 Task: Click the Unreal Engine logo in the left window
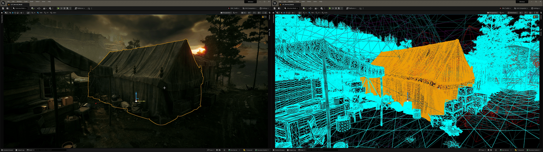pos(3,3)
